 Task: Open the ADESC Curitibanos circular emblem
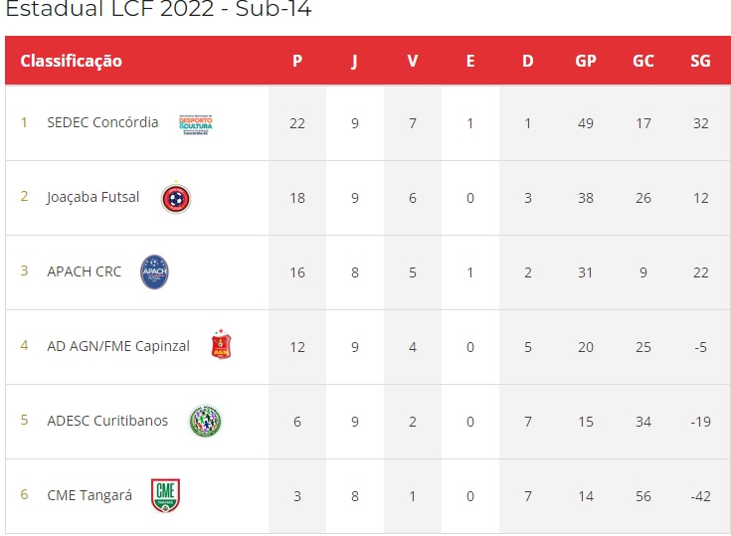[205, 421]
